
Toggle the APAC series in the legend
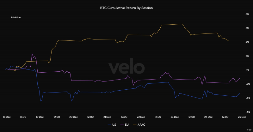[139, 125]
